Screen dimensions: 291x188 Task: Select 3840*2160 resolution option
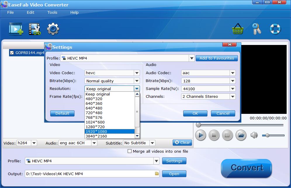point(110,136)
